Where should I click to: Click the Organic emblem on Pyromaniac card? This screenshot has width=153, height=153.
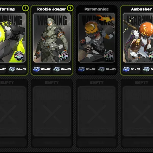pos(109,56)
